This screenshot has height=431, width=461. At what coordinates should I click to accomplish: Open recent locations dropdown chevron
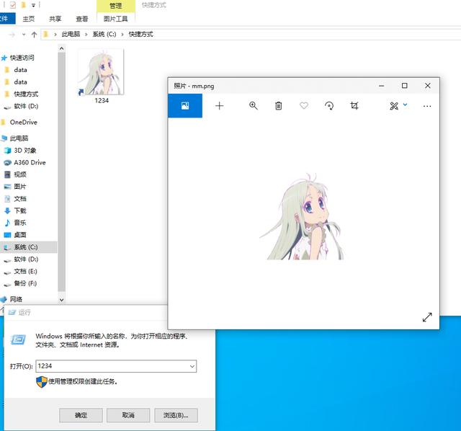pos(24,35)
